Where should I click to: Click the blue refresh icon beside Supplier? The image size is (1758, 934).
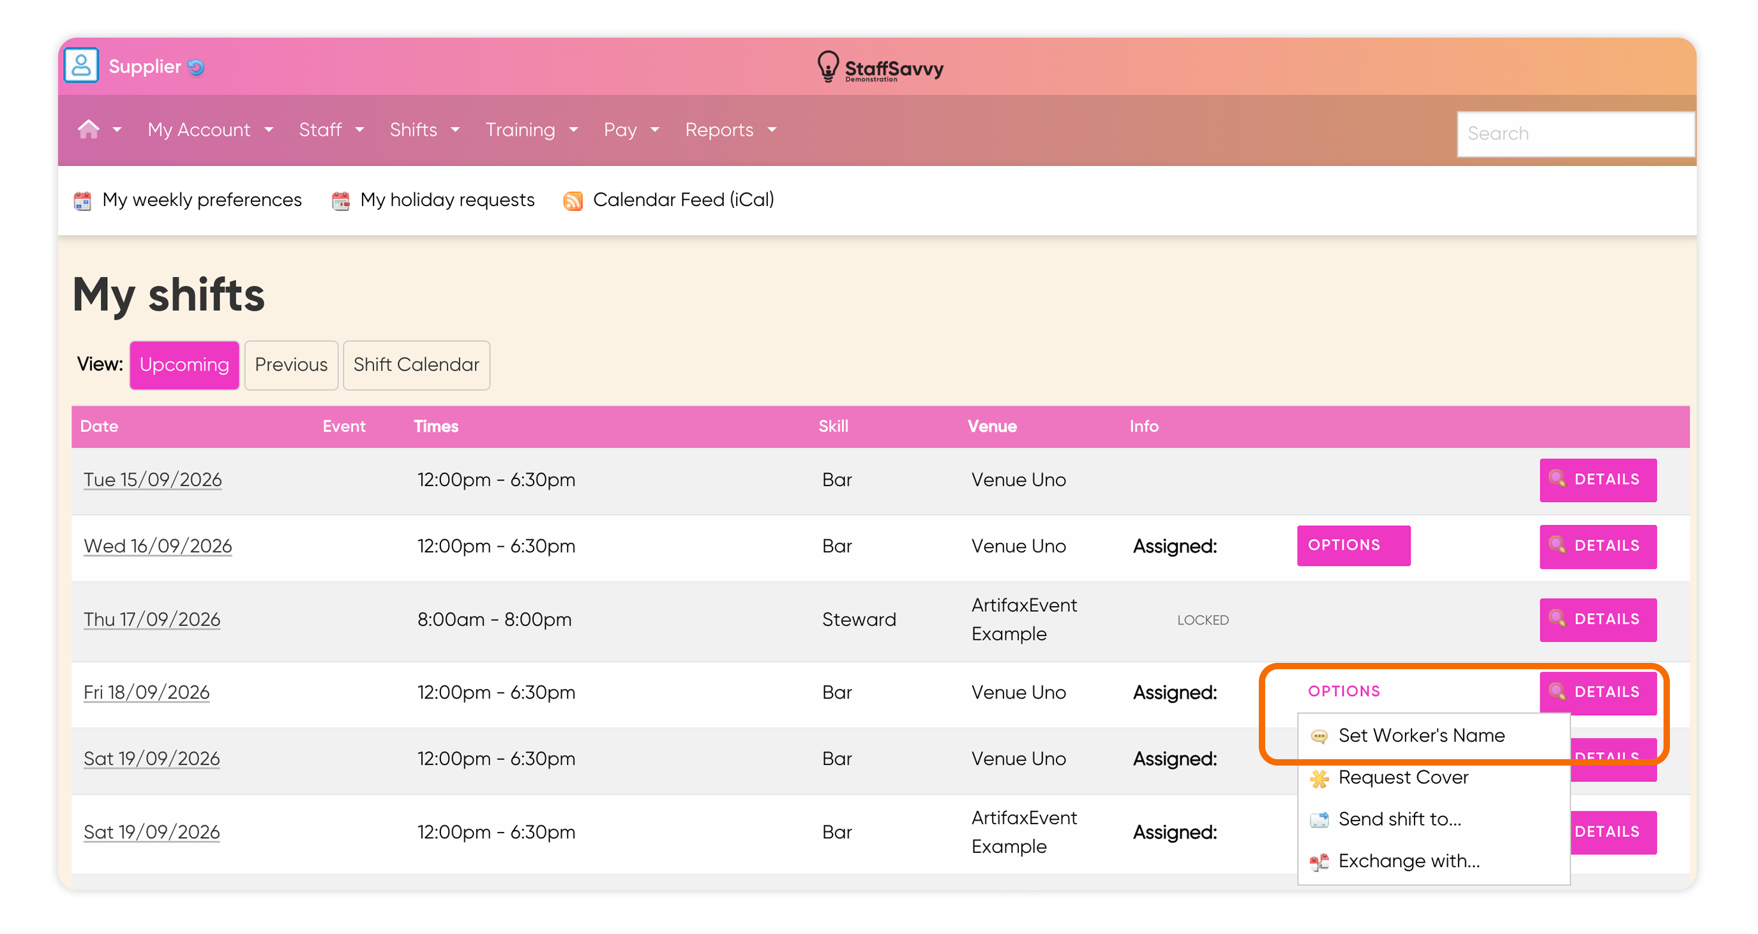pyautogui.click(x=197, y=68)
